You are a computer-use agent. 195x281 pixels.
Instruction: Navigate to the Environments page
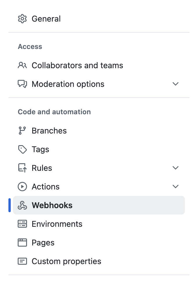coord(57,224)
